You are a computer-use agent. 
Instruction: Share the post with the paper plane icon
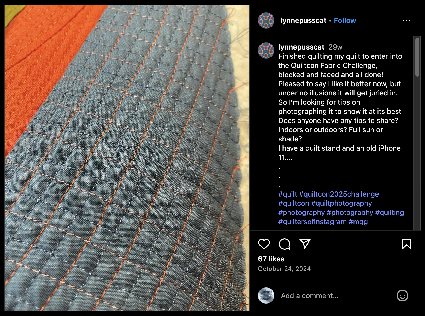305,244
